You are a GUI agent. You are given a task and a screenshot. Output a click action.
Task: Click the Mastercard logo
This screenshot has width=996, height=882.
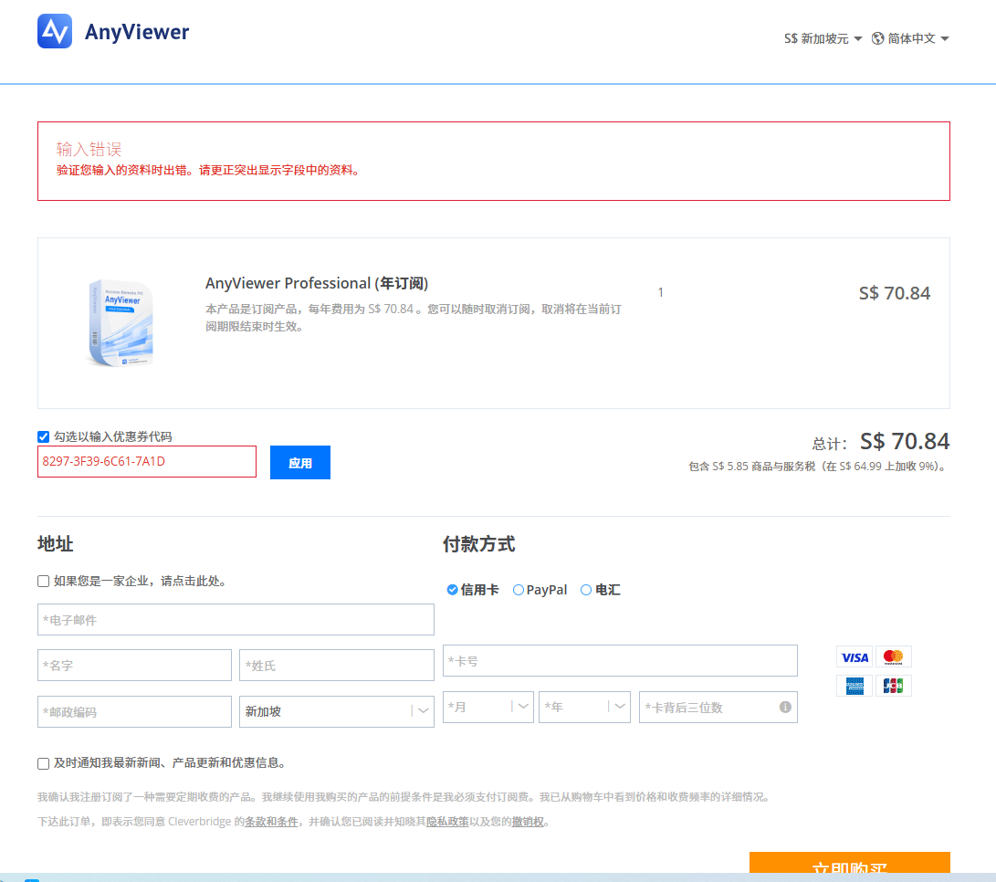893,657
